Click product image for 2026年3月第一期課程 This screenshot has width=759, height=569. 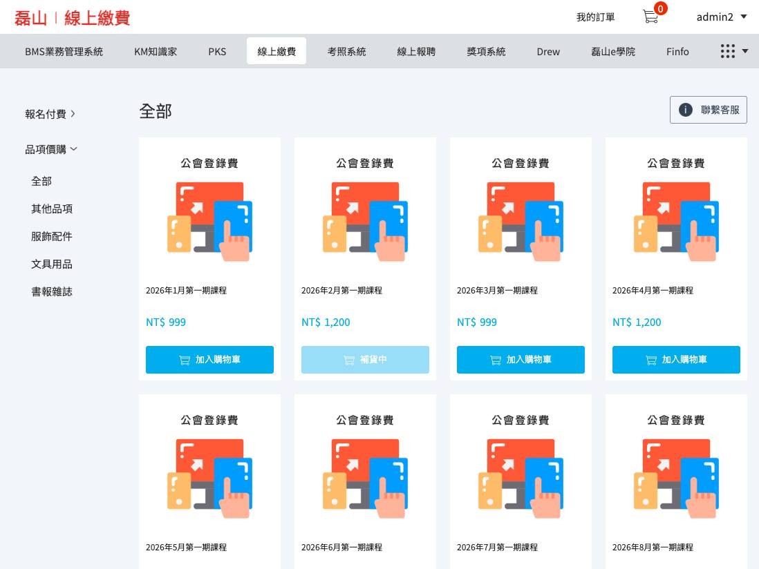tap(521, 222)
